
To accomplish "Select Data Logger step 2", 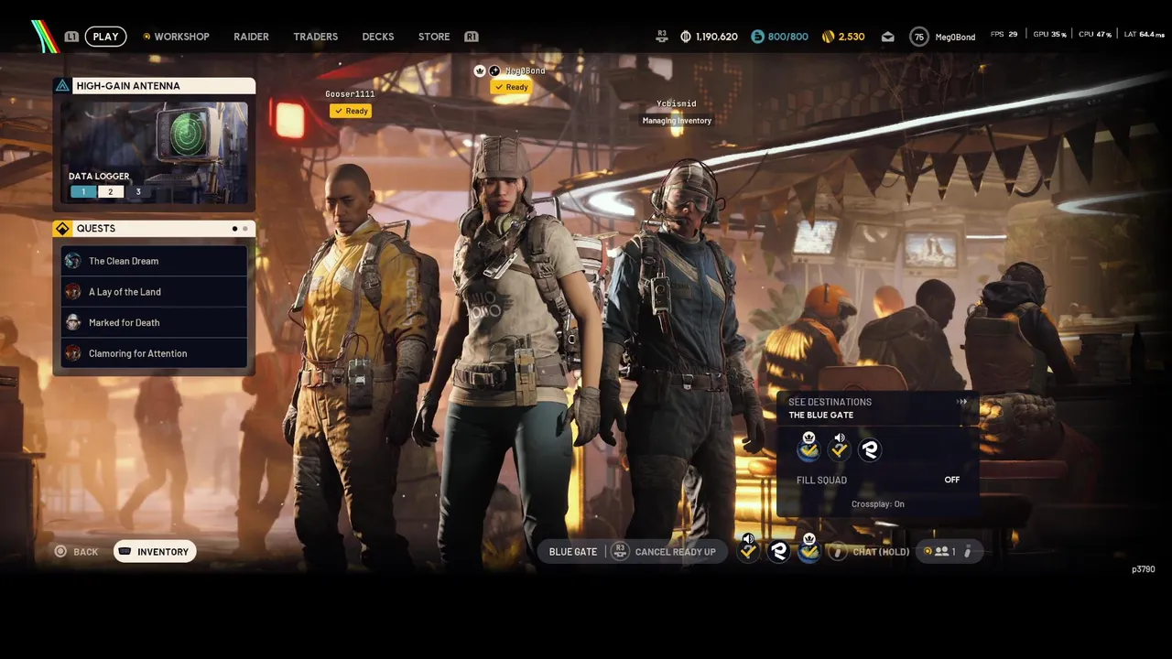I will 111,192.
